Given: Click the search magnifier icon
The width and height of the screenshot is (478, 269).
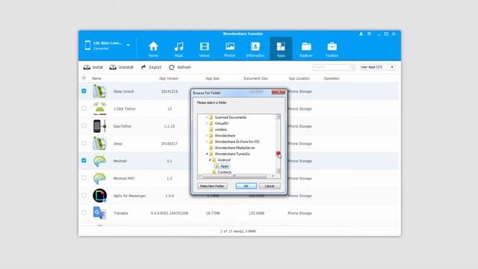Looking at the screenshot, I should [352, 67].
